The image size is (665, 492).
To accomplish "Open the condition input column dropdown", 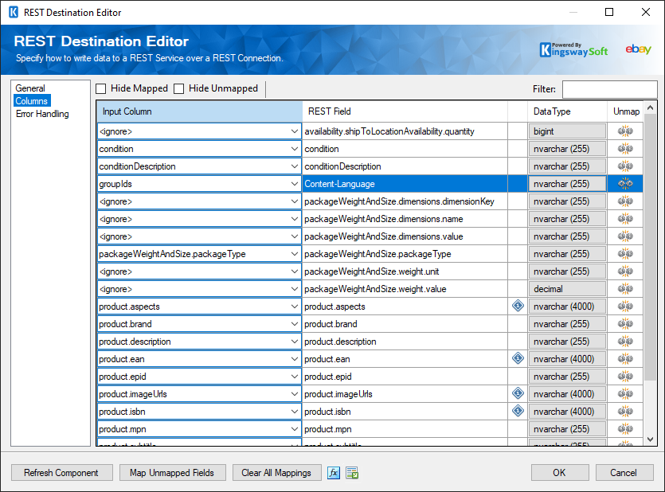I will tap(295, 149).
